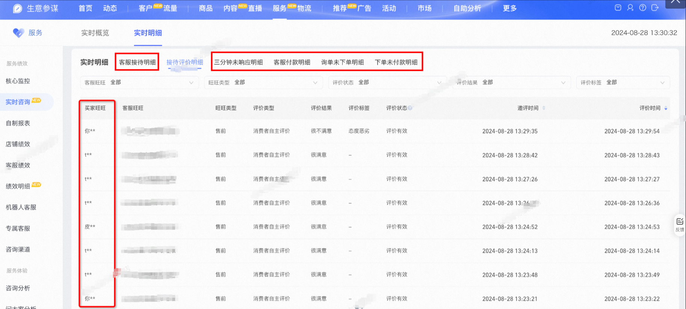The image size is (686, 309).
Task: Open 专属客服 in the sidebar
Action: 18,228
